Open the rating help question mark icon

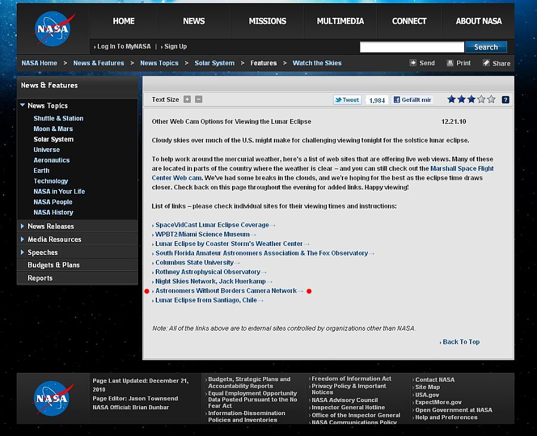coord(505,99)
